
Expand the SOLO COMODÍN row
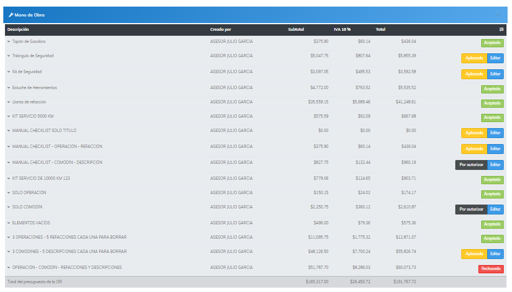(x=9, y=207)
